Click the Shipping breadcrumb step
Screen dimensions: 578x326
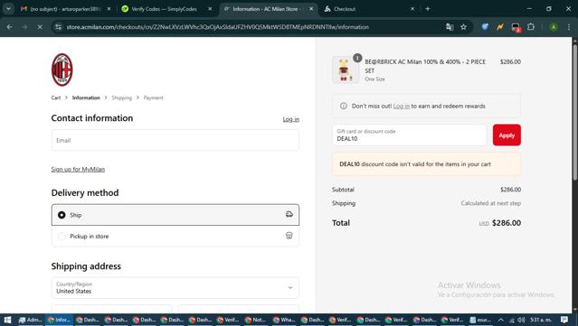pos(121,98)
